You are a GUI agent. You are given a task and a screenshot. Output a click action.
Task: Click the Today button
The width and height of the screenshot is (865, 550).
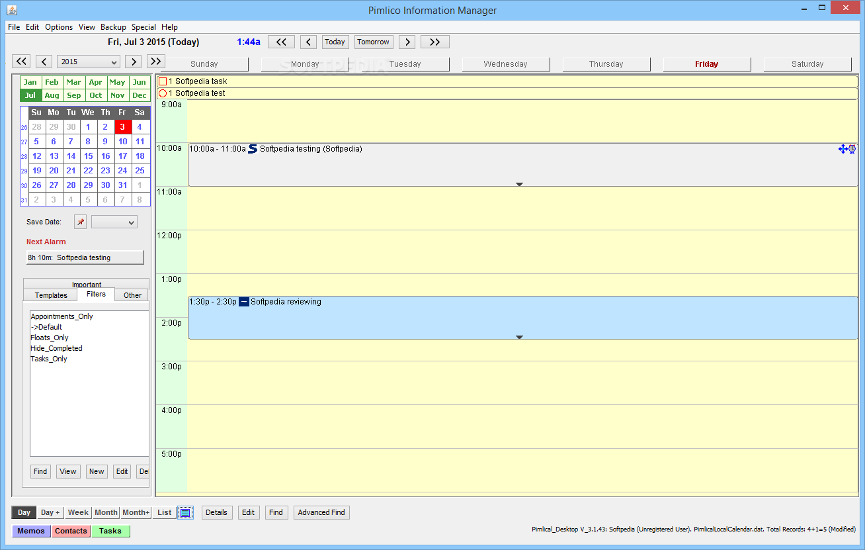coord(335,42)
